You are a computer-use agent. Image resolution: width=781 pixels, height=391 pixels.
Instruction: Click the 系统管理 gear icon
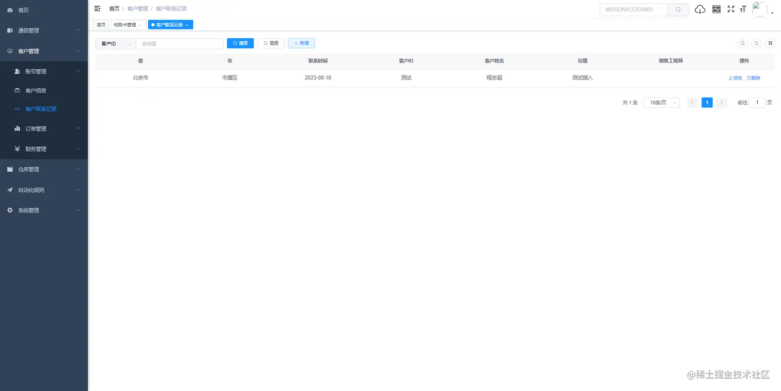coord(10,210)
